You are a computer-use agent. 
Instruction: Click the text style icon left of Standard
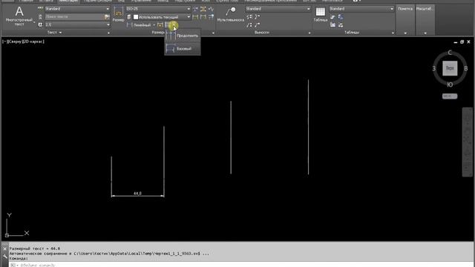(40, 9)
